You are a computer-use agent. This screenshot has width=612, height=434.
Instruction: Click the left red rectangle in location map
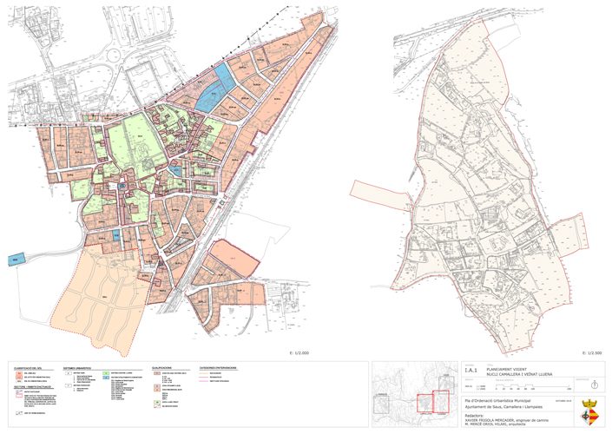(x=424, y=404)
